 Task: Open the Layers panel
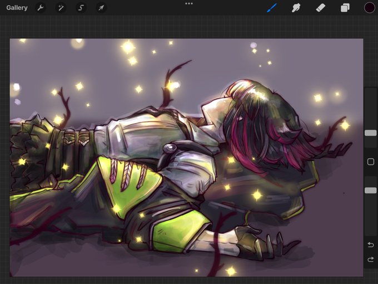coord(345,8)
